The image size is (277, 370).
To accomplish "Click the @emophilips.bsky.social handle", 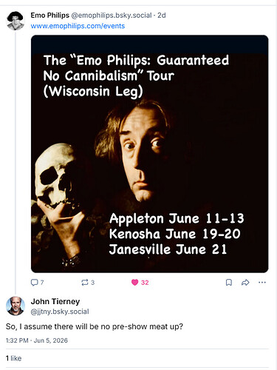I will [112, 16].
